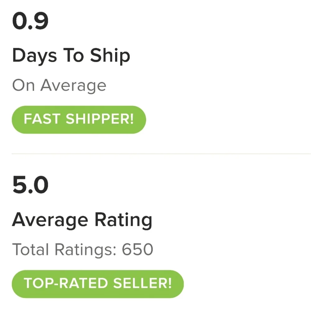Click the word Days in the heading
311x311 pixels.
pos(35,56)
